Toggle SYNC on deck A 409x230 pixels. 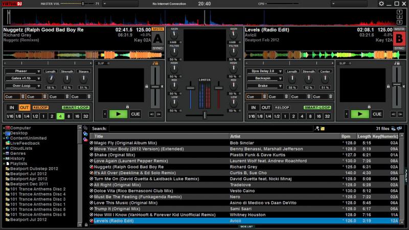(157, 48)
